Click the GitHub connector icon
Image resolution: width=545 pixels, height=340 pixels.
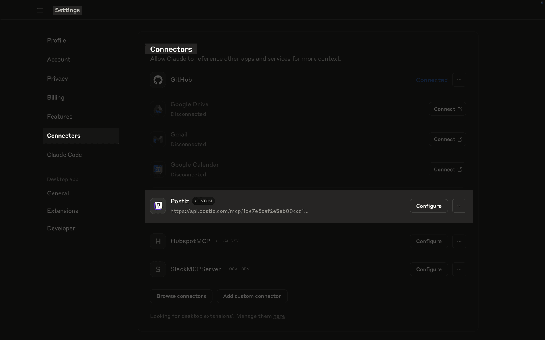coord(158,80)
